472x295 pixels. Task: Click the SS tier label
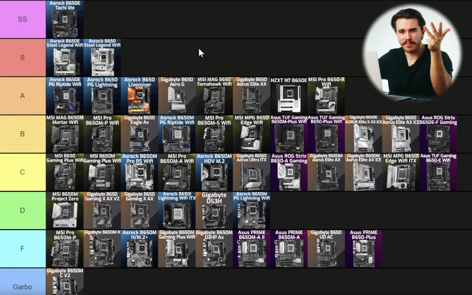pyautogui.click(x=23, y=19)
